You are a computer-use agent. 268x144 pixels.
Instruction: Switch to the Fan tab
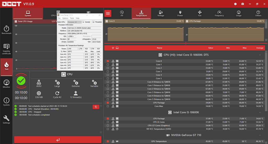[x=200, y=14]
